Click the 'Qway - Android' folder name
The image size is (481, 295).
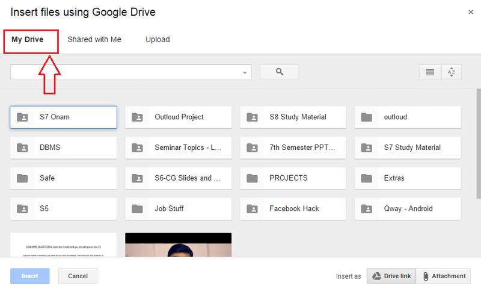pyautogui.click(x=408, y=209)
